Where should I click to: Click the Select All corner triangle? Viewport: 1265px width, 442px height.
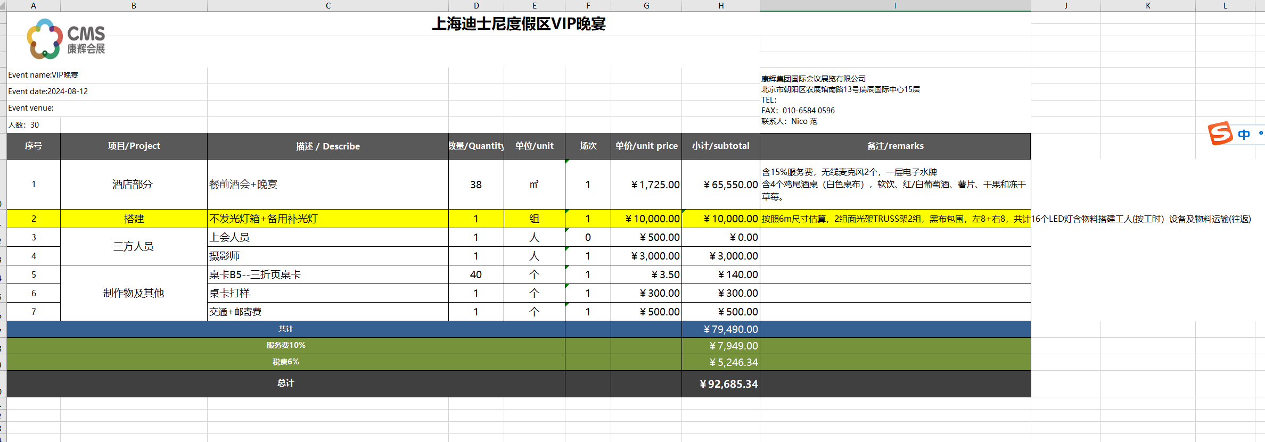pyautogui.click(x=3, y=5)
